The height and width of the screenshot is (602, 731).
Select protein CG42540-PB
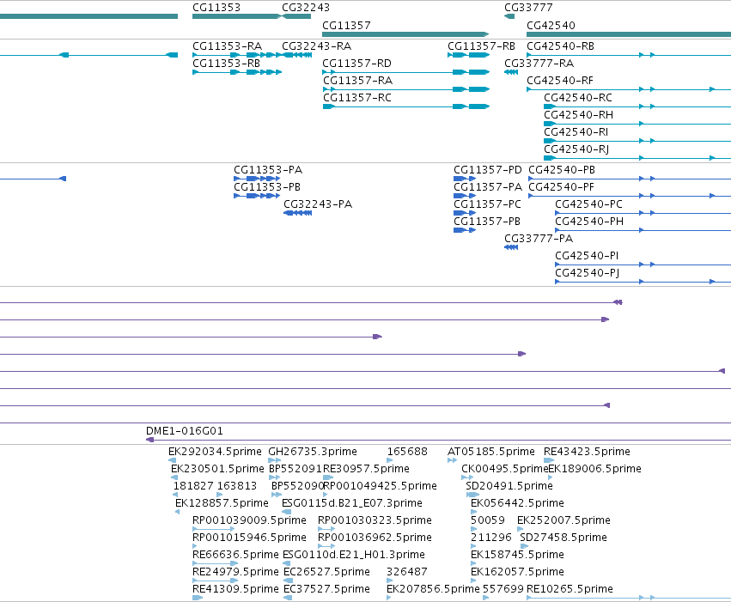pos(562,170)
